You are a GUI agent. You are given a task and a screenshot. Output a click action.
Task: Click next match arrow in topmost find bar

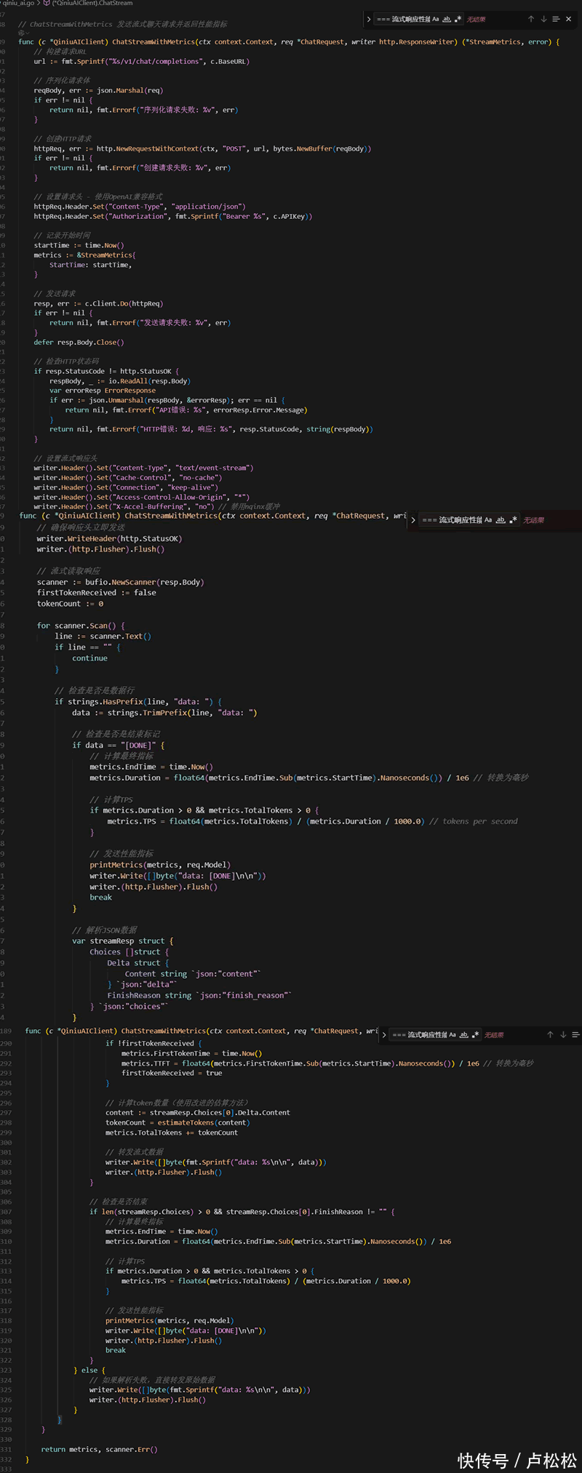click(543, 19)
